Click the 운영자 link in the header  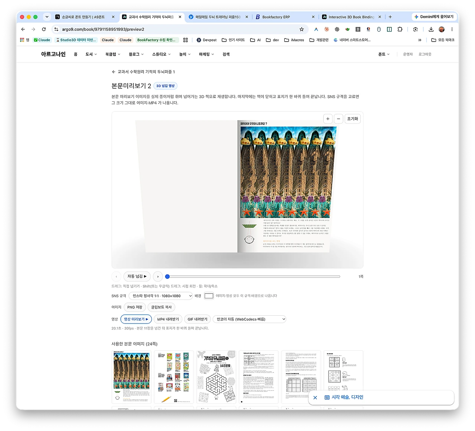coord(408,54)
